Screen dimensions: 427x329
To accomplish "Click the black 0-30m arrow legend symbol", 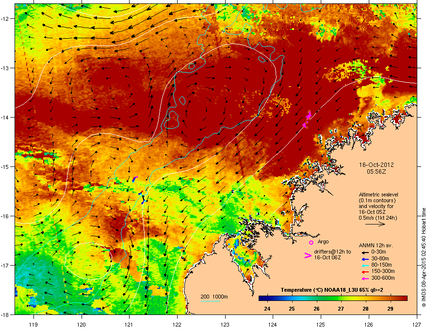I will click(x=365, y=252).
